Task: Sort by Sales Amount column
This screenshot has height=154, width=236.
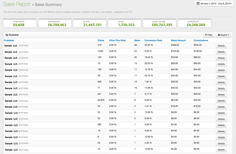Action: click(x=178, y=40)
